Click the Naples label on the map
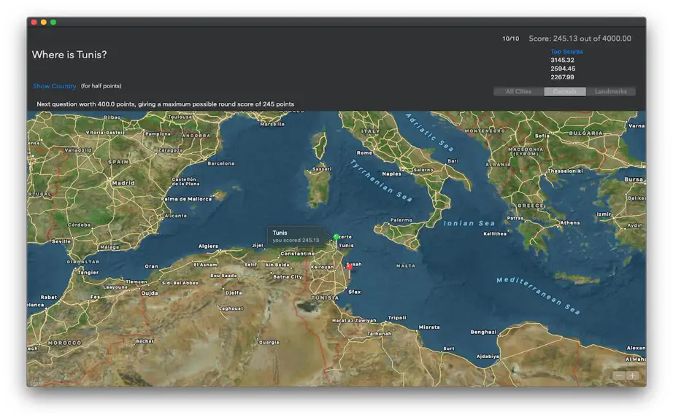The image size is (673, 420). click(391, 174)
